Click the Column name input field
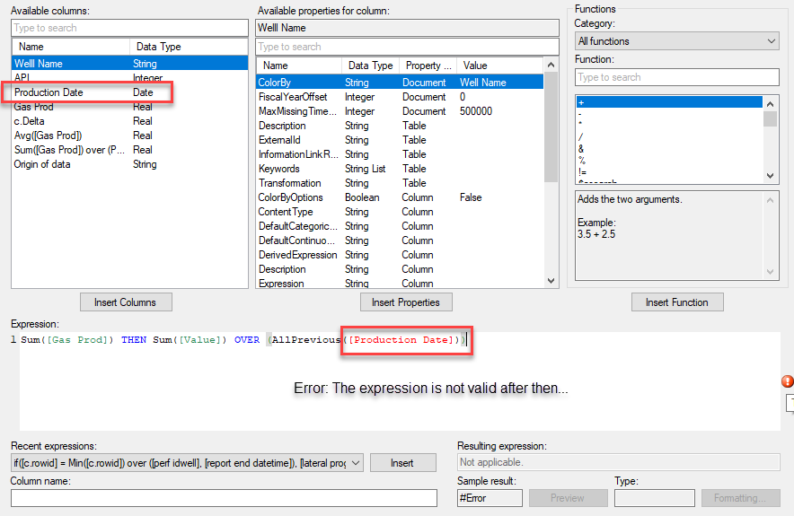Viewport: 794px width, 516px height. tap(224, 498)
